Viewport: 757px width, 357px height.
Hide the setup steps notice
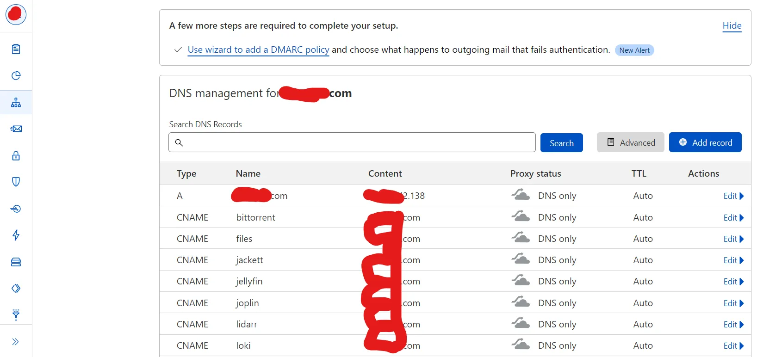coord(732,26)
